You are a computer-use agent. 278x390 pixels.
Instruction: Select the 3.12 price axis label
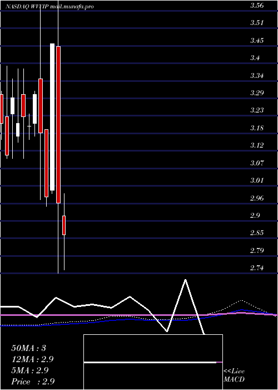[x=257, y=145]
